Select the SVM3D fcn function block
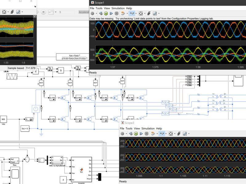The height and width of the screenshot is (184, 246). pos(81,170)
